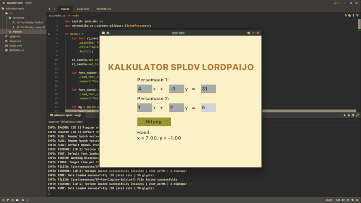Click the forward navigation arrow in editor
This screenshot has width=361, height=203.
click(55, 9)
